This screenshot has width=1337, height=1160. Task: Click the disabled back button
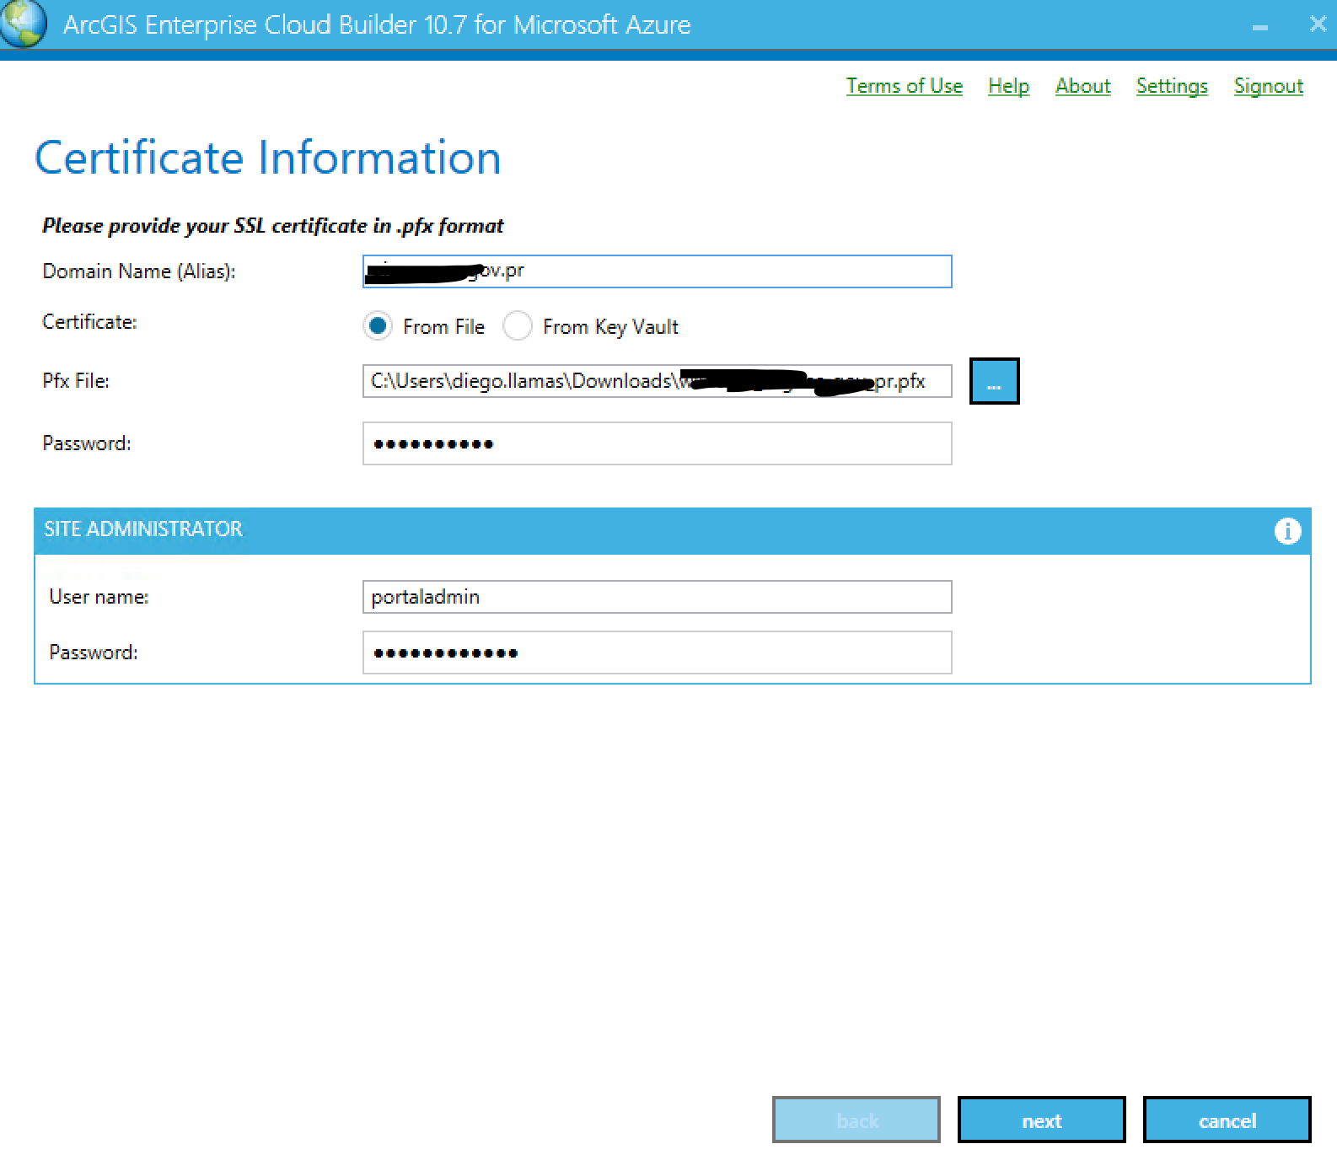tap(856, 1120)
